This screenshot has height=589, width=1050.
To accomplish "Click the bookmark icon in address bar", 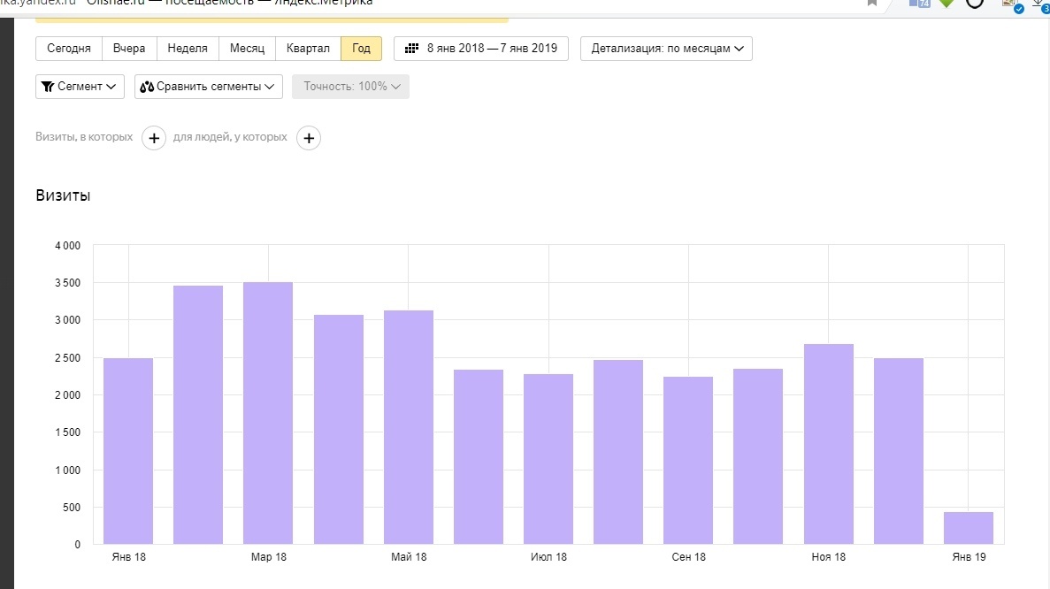I will pyautogui.click(x=872, y=3).
